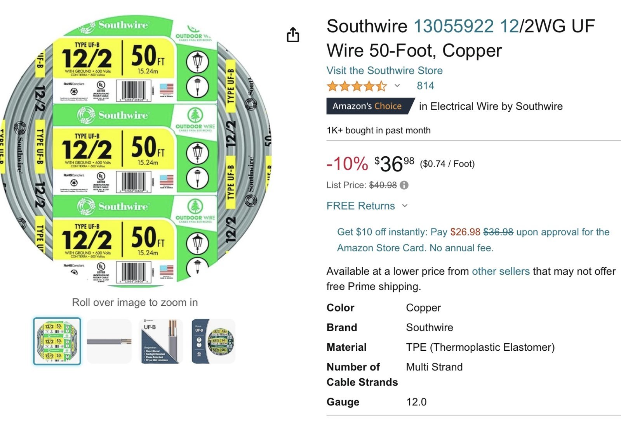621x431 pixels.
Task: Visit the Southwire Store link
Action: coord(384,71)
